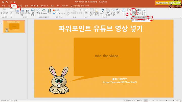Click the Redo icon in quick access toolbar

(11, 2)
